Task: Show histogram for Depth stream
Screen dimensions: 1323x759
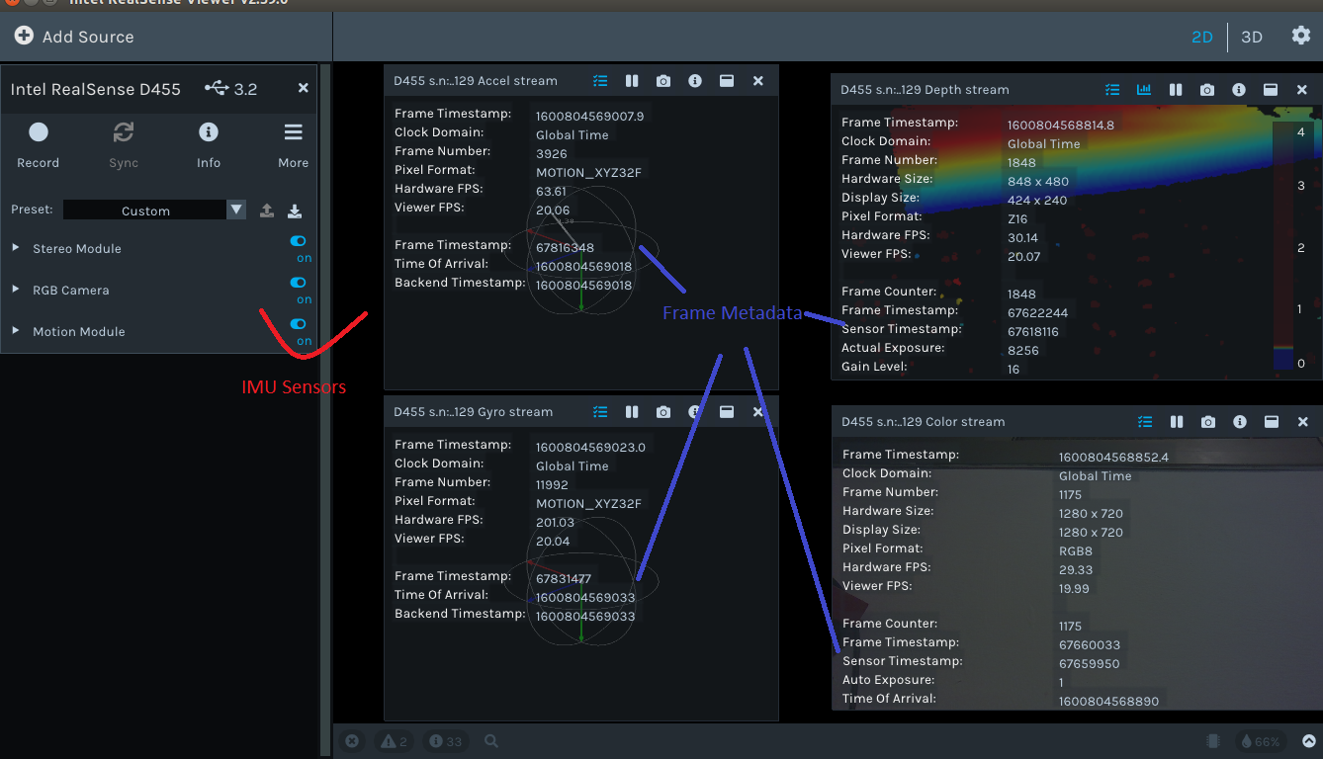Action: (x=1144, y=90)
